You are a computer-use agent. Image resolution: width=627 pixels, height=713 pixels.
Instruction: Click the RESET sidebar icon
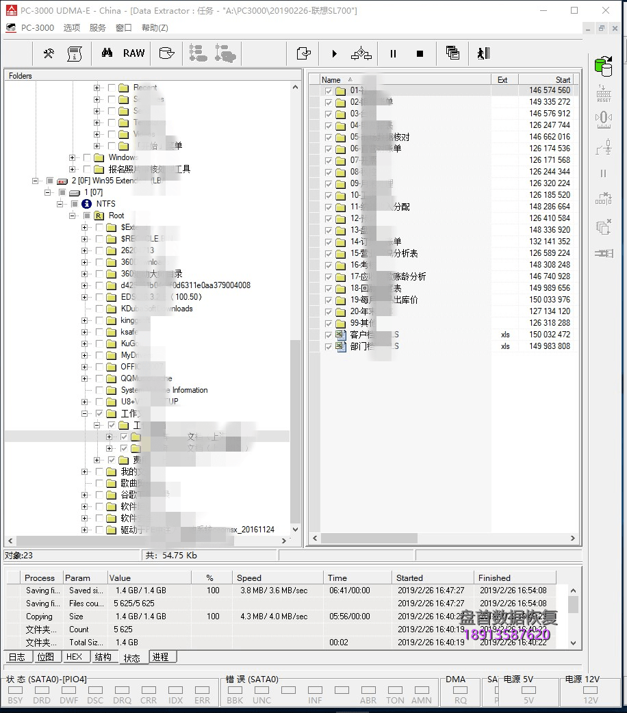point(604,94)
